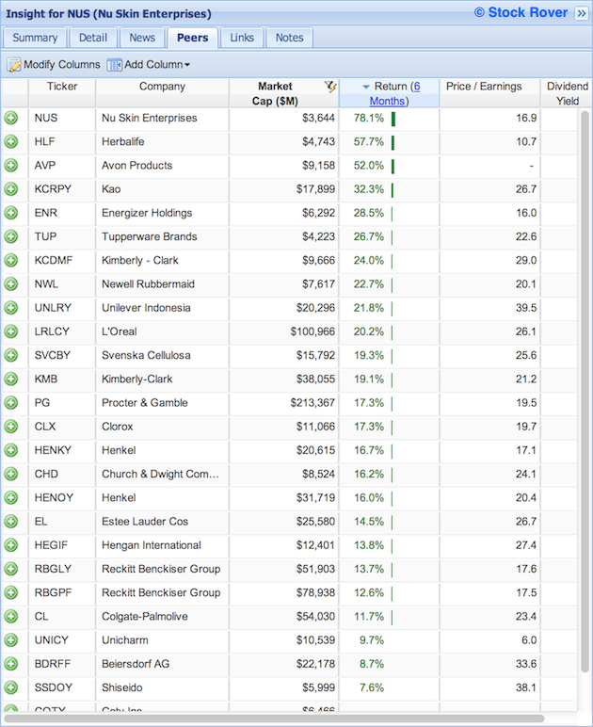The width and height of the screenshot is (593, 727).
Task: Click the Shiseido company cell
Action: click(x=162, y=687)
